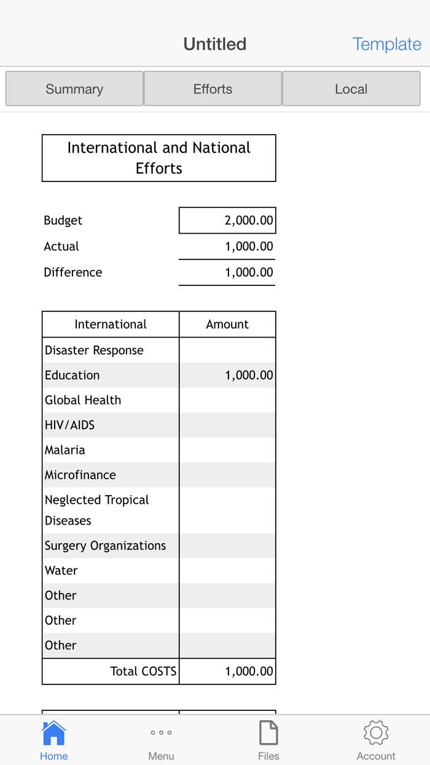The height and width of the screenshot is (765, 430).
Task: Select the Actual value cell
Action: (x=227, y=246)
